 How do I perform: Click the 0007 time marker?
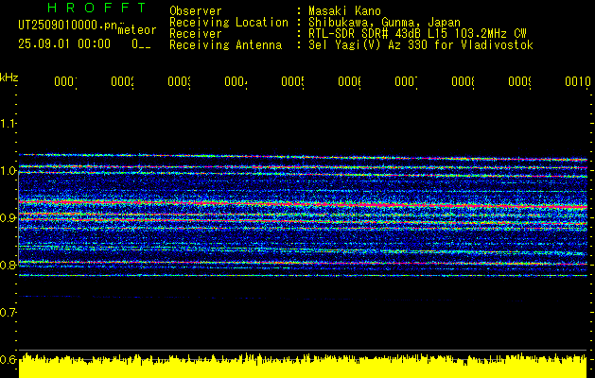click(x=406, y=82)
